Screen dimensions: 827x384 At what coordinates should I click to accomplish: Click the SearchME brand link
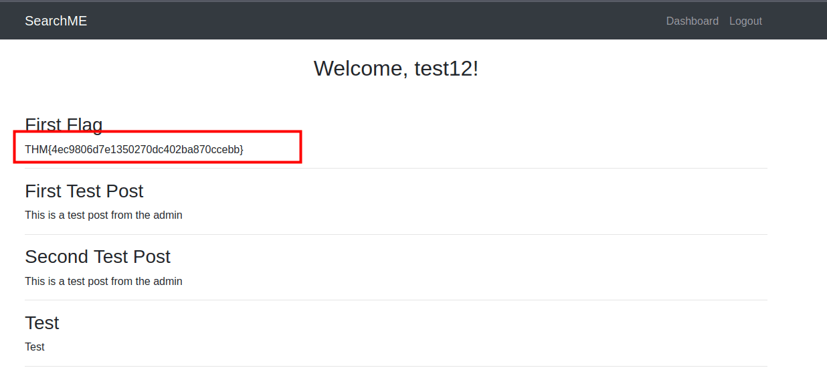point(56,21)
